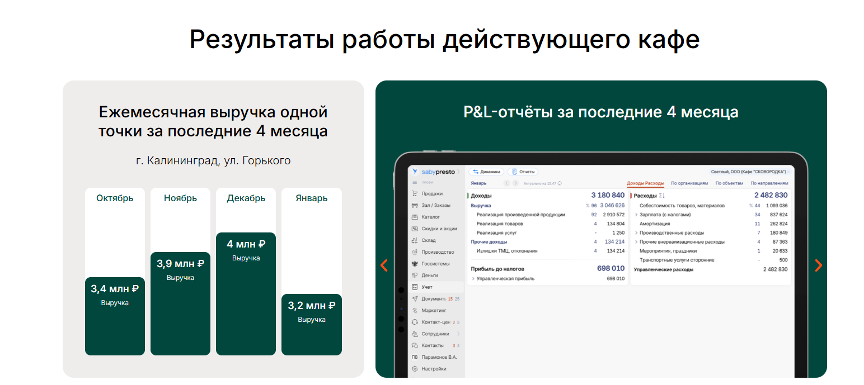Screen dimensions: 864x385
Task: Select the Учет icon in sidebar
Action: (415, 287)
